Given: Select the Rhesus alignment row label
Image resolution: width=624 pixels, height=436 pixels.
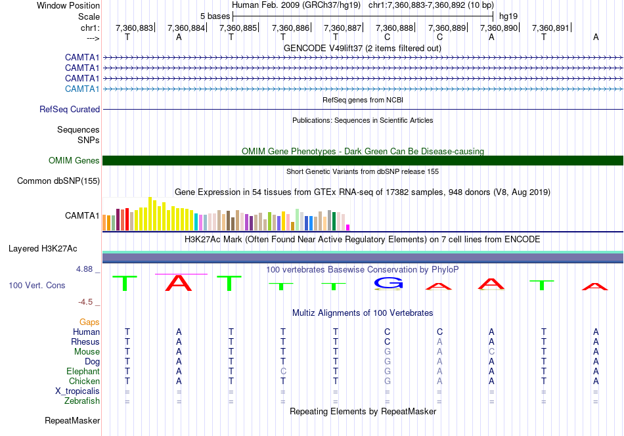Looking at the screenshot, I should pyautogui.click(x=85, y=341).
